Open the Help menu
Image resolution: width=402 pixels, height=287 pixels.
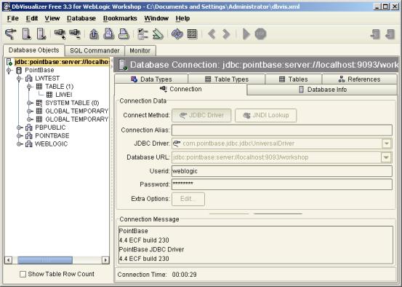(182, 18)
